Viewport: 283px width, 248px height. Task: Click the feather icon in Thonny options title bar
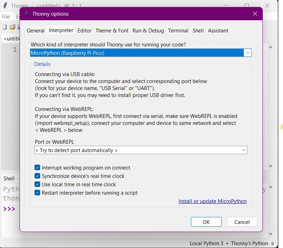27,14
